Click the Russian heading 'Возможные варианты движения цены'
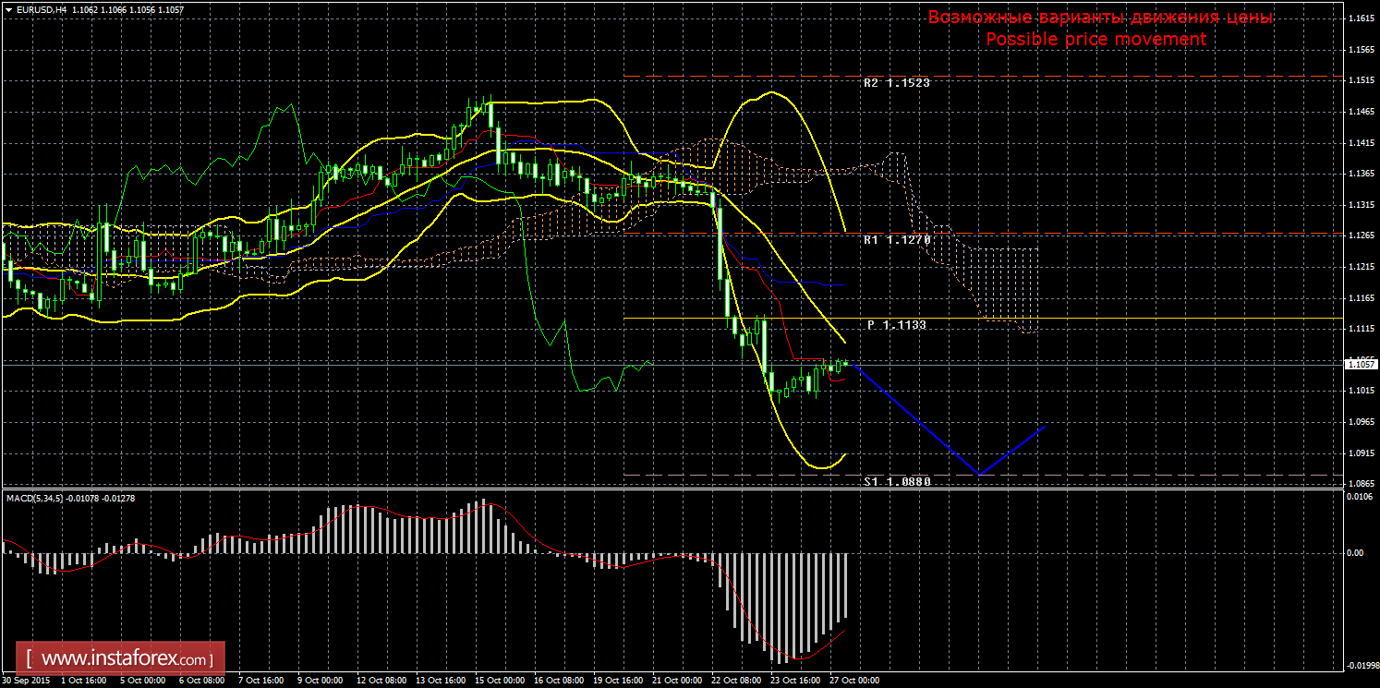 (1099, 18)
